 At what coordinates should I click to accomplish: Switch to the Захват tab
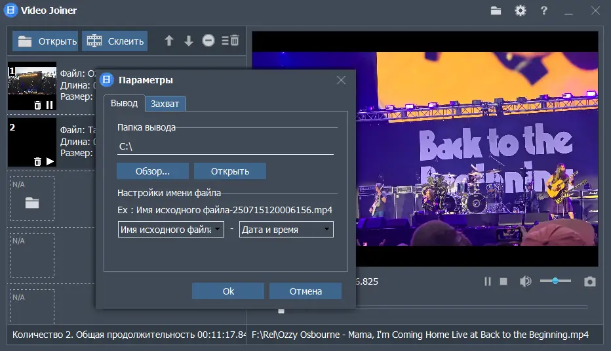pos(165,104)
